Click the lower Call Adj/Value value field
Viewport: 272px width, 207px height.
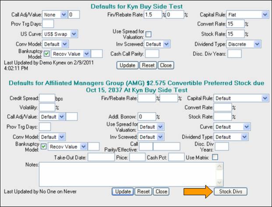click(72, 117)
